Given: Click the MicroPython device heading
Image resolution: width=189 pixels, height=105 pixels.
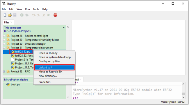Looking at the screenshot, I should [x=16, y=80].
